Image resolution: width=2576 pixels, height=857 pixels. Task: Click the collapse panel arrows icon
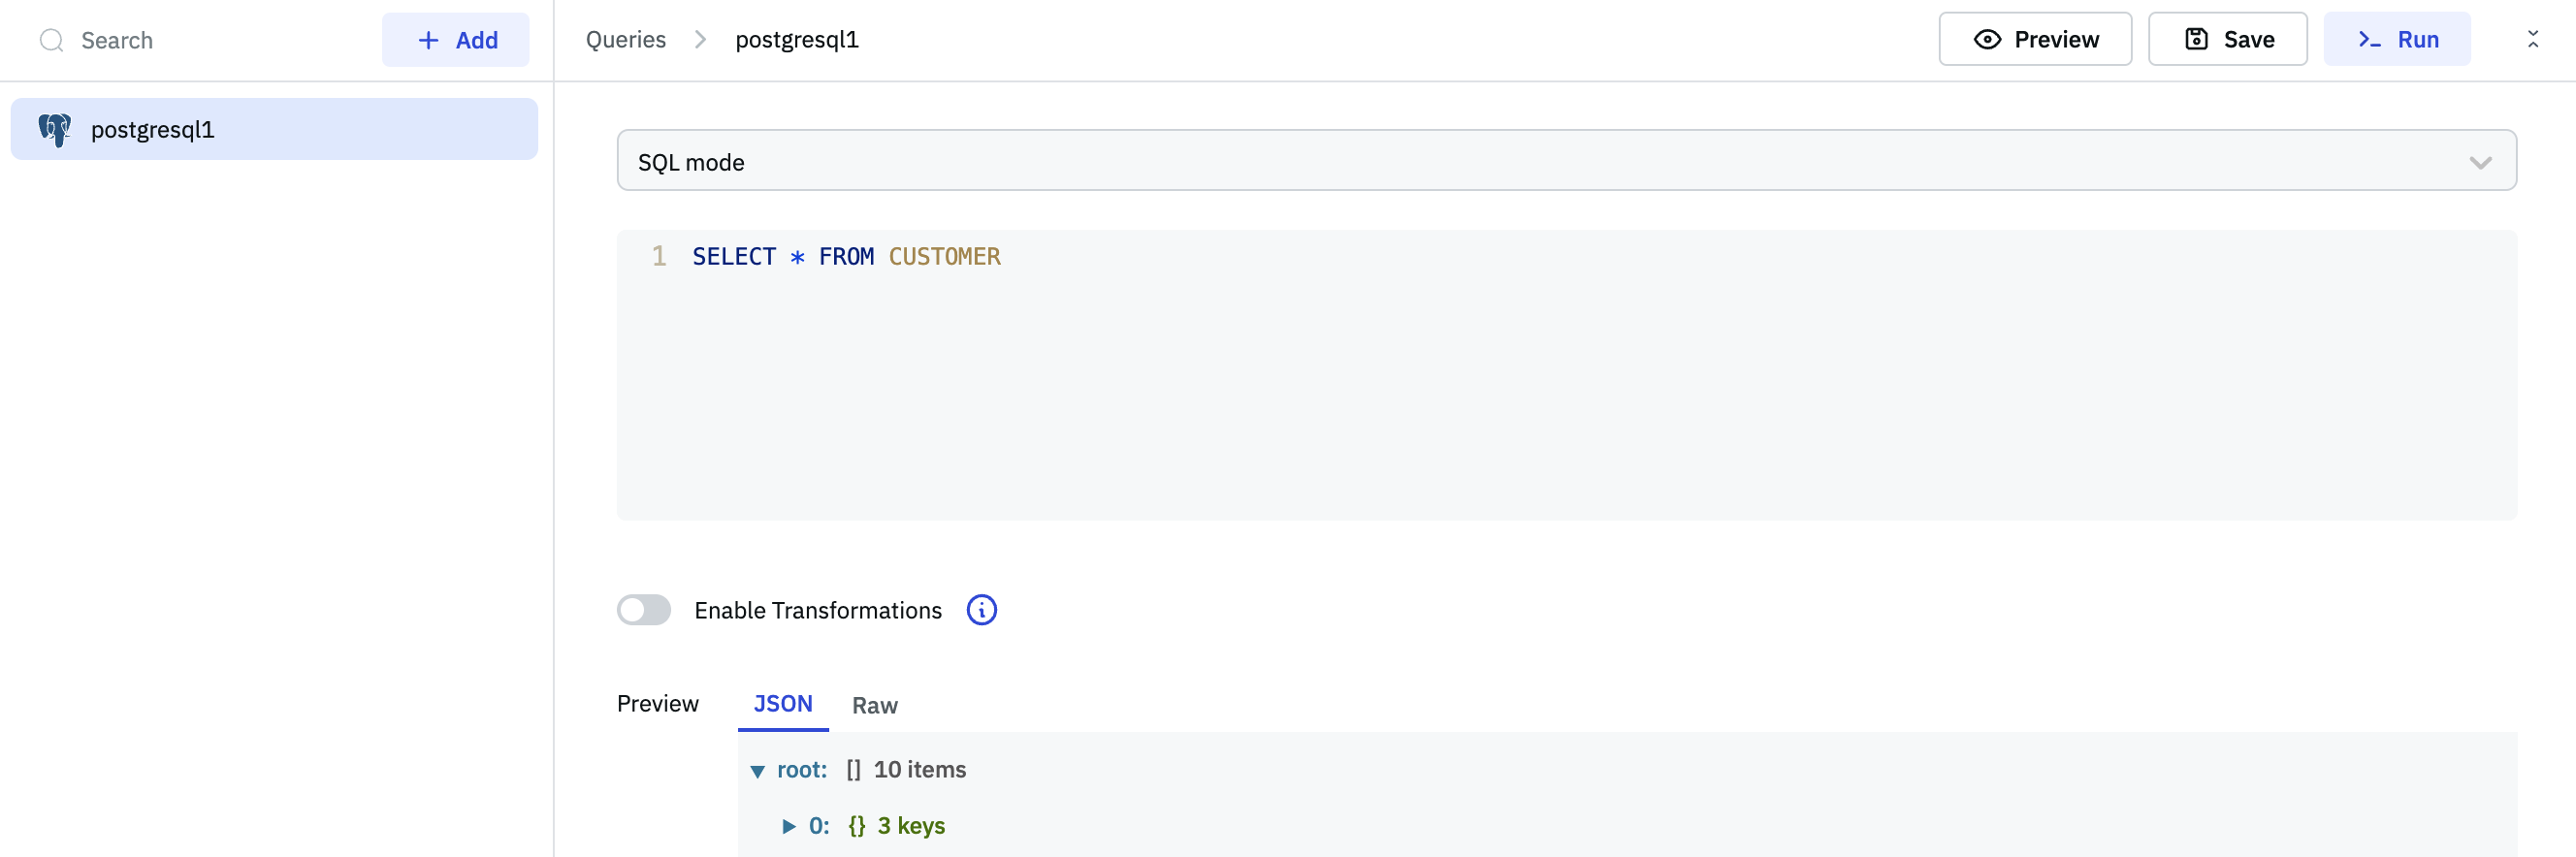click(x=2532, y=39)
